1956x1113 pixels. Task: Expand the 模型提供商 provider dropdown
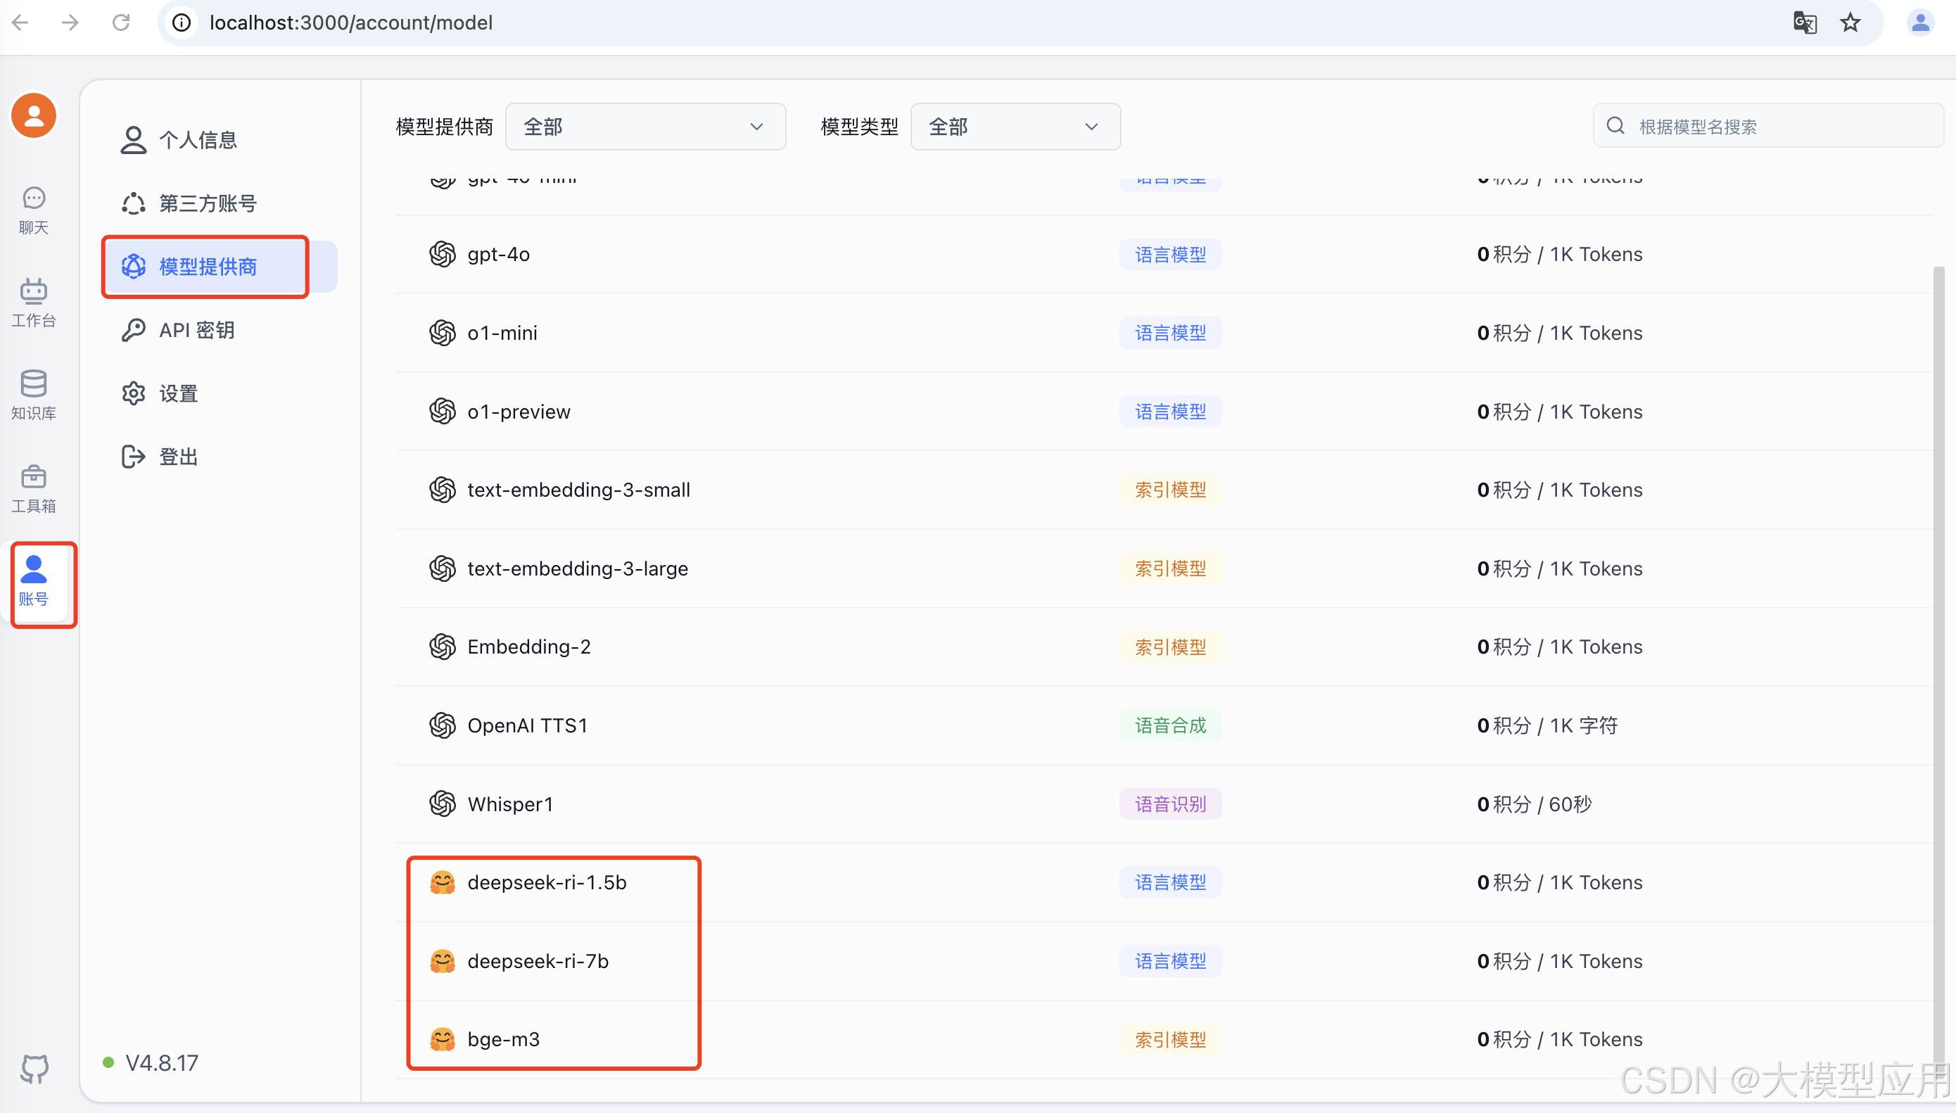[644, 126]
